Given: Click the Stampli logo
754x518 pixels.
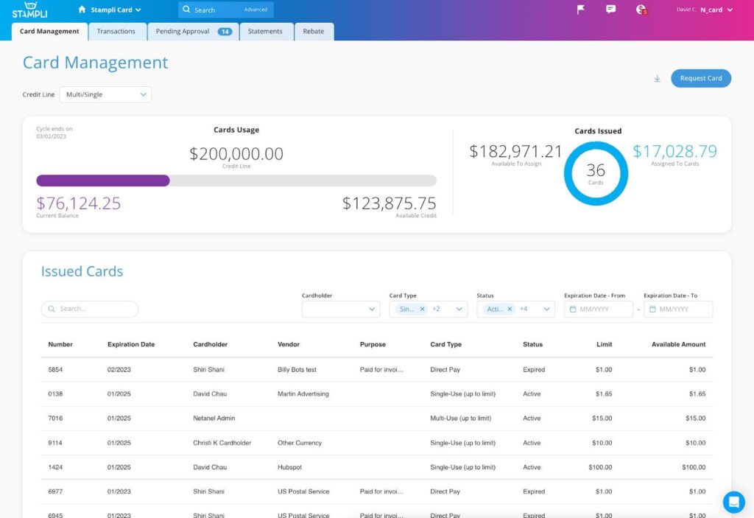Looking at the screenshot, I should (29, 10).
